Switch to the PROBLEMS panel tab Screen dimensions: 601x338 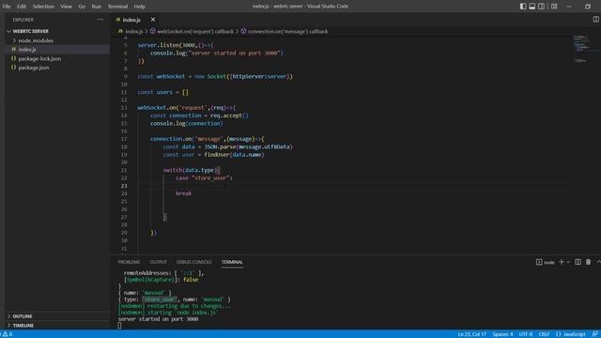click(x=130, y=262)
